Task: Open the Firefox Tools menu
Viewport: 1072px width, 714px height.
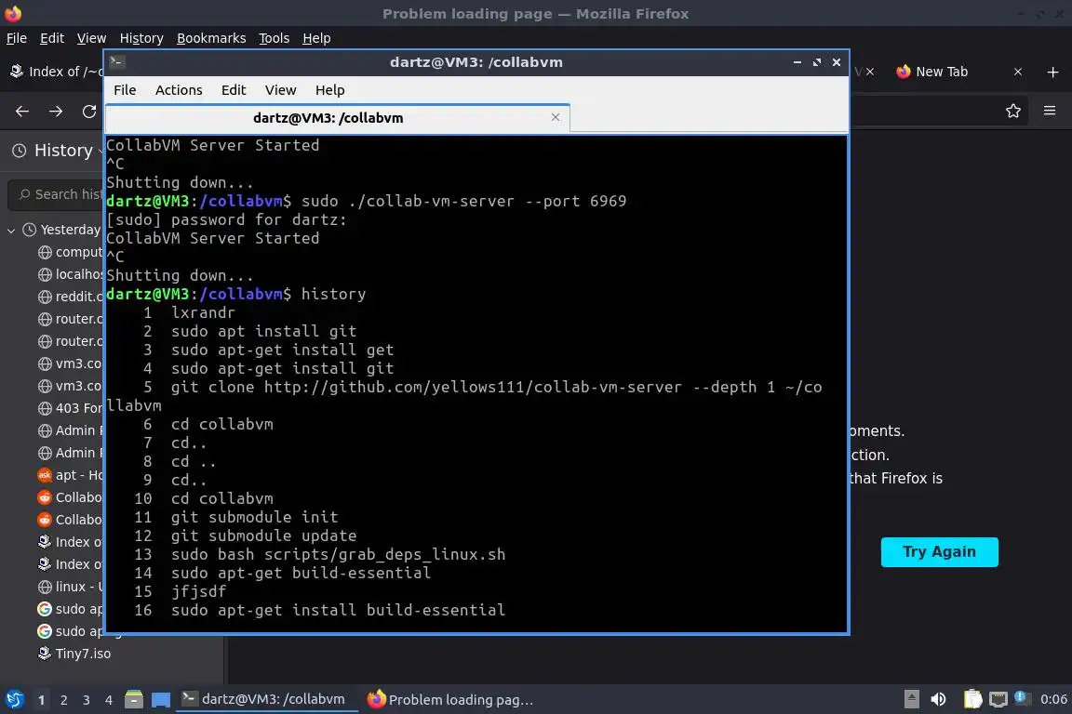Action: coord(275,38)
